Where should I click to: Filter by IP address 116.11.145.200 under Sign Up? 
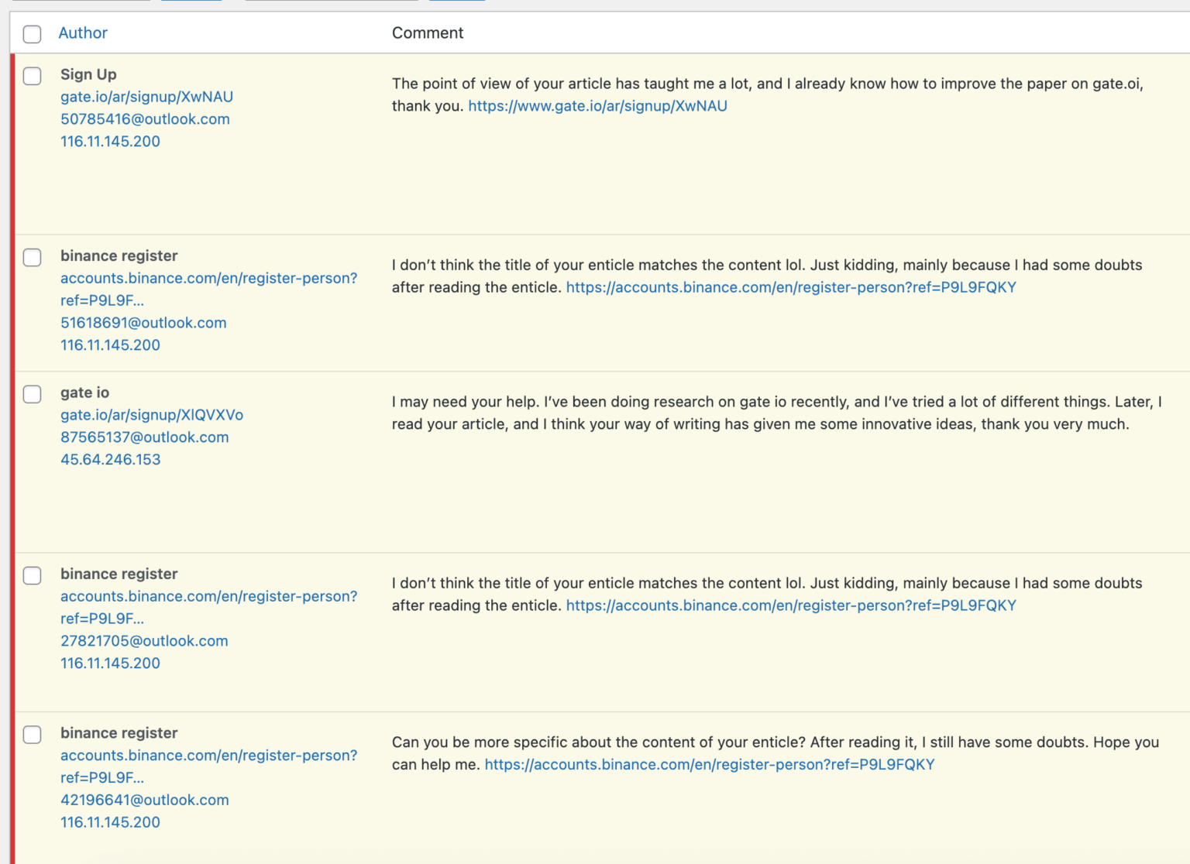110,141
